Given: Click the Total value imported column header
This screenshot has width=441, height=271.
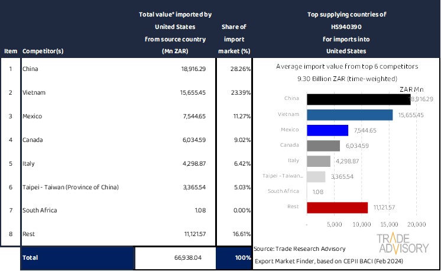Looking at the screenshot, I should (174, 33).
